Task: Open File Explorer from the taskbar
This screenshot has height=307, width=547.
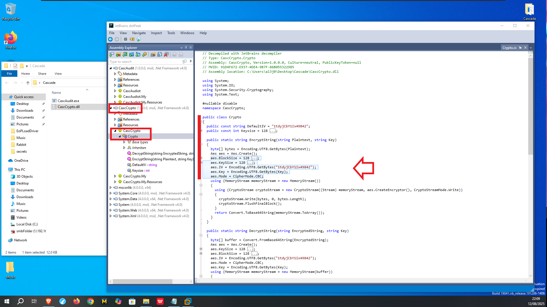Action: click(146, 301)
